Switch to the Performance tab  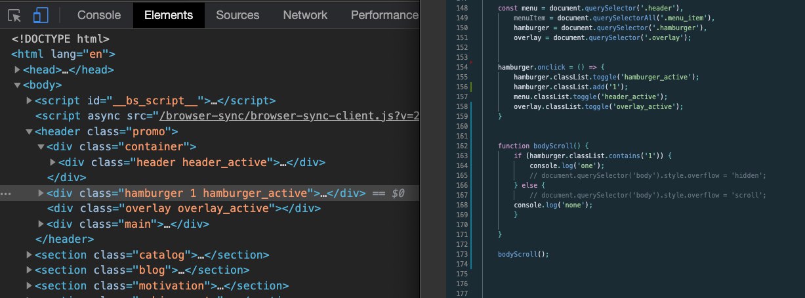384,14
